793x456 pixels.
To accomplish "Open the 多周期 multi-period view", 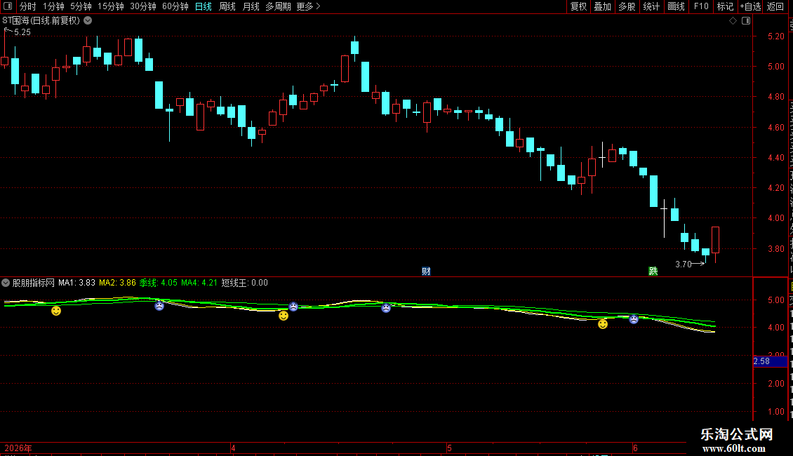I will click(278, 6).
